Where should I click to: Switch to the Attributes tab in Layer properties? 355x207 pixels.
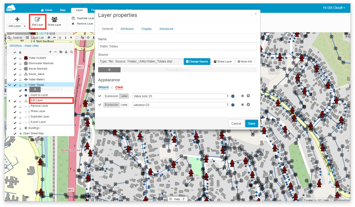[x=127, y=29]
